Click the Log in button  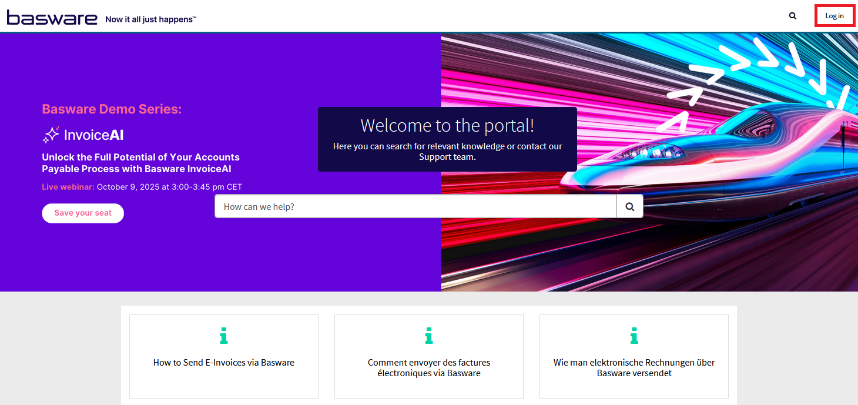point(834,16)
